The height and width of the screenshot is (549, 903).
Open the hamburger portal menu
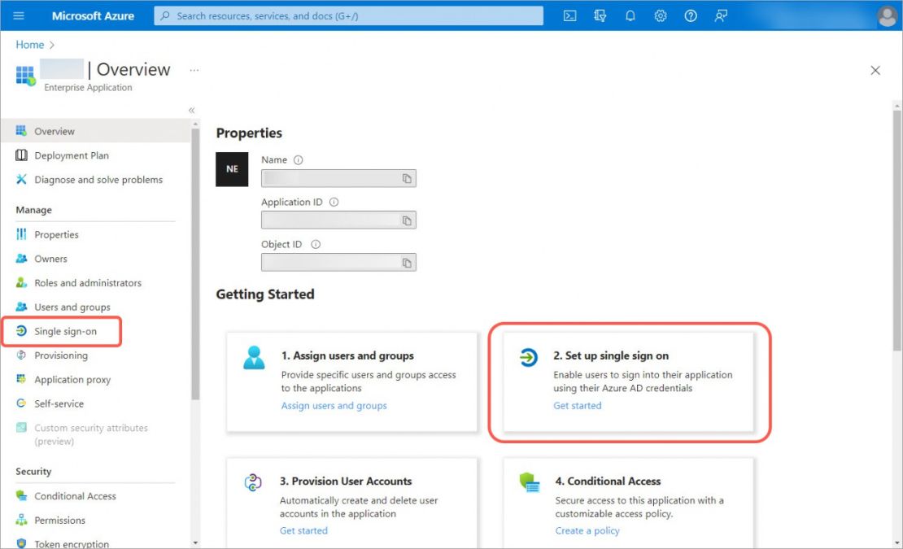[19, 16]
